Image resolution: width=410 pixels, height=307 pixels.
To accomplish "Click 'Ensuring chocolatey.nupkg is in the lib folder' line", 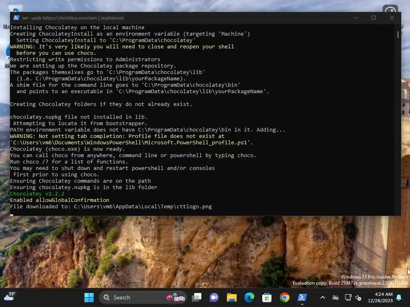I will (84, 187).
